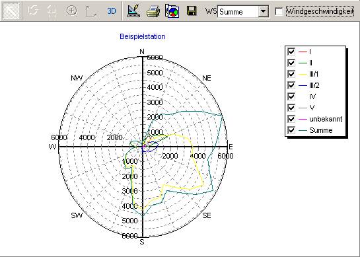This screenshot has width=360, height=257.
Task: Click the 5000 label on north axis
Action: 155,73
